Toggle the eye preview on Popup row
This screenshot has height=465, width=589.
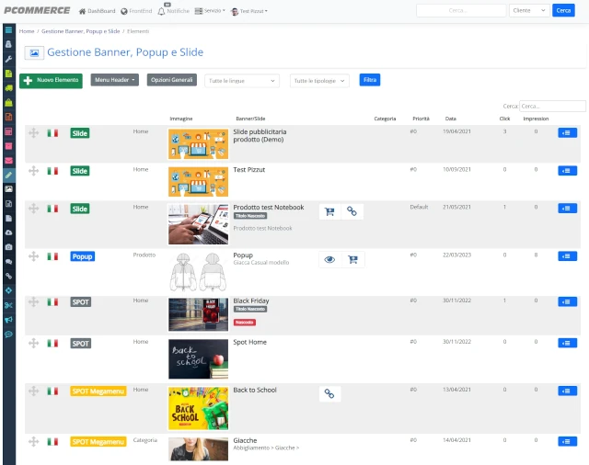click(329, 259)
